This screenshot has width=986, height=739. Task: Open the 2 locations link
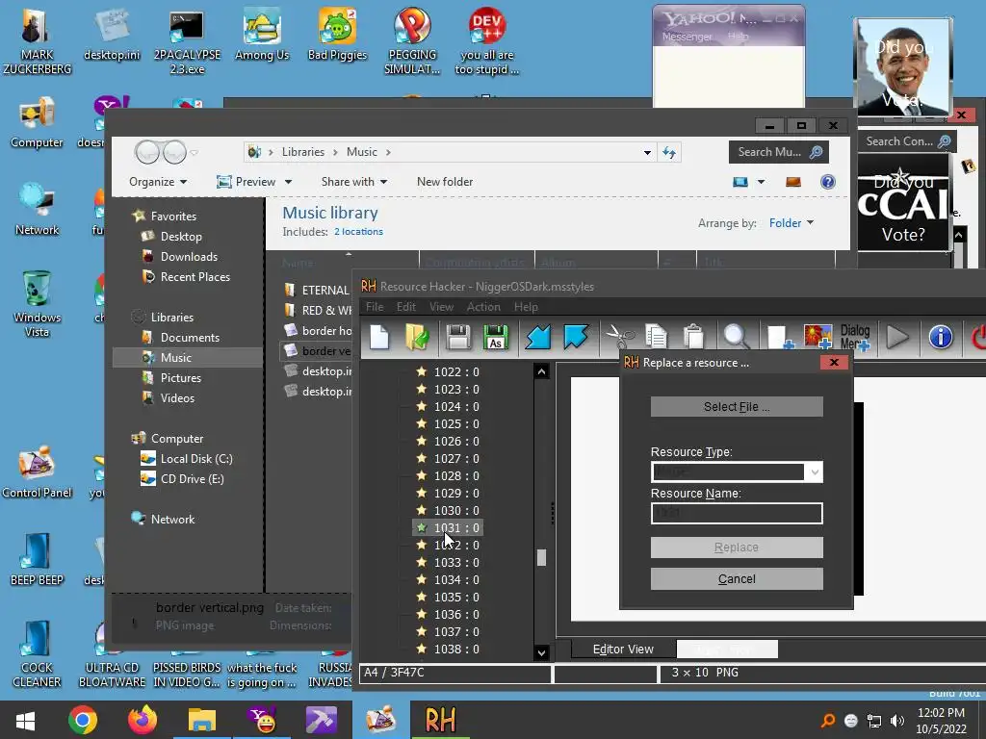[358, 232]
